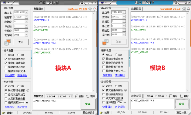Click the 发送 button in module B
This screenshot has width=191, height=115.
point(182,104)
